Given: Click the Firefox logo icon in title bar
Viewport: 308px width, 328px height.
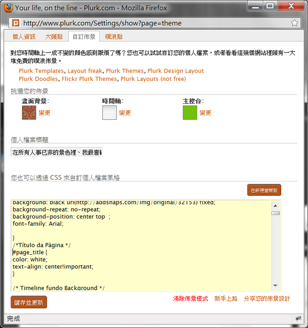Looking at the screenshot, I should coord(8,8).
